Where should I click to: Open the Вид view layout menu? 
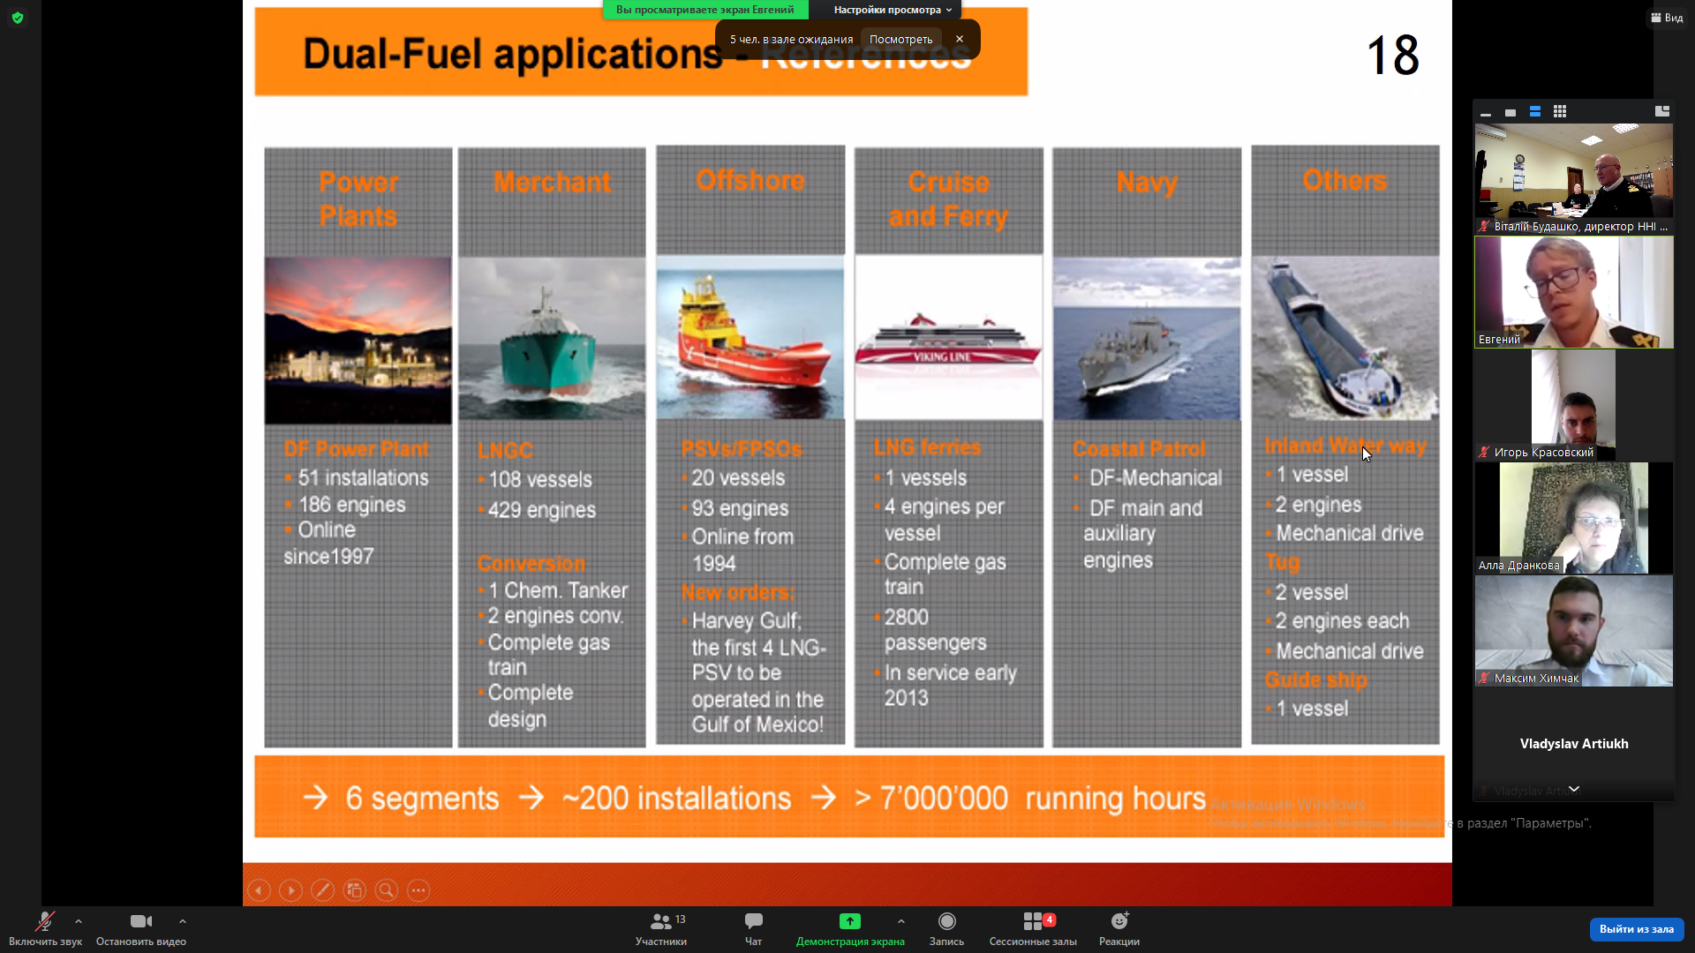pos(1667,18)
